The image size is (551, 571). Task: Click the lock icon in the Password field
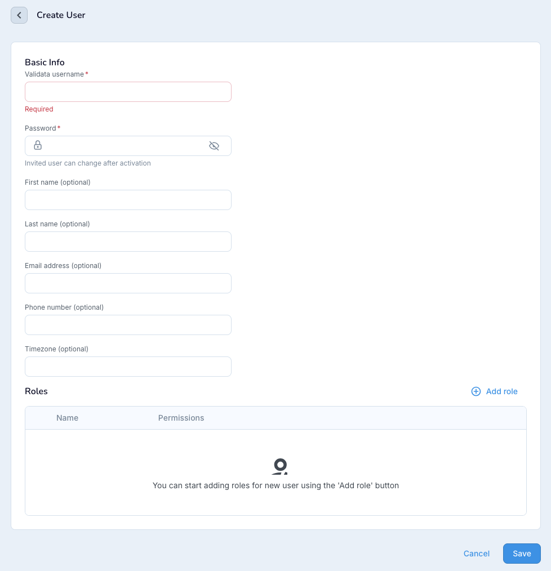click(x=37, y=145)
